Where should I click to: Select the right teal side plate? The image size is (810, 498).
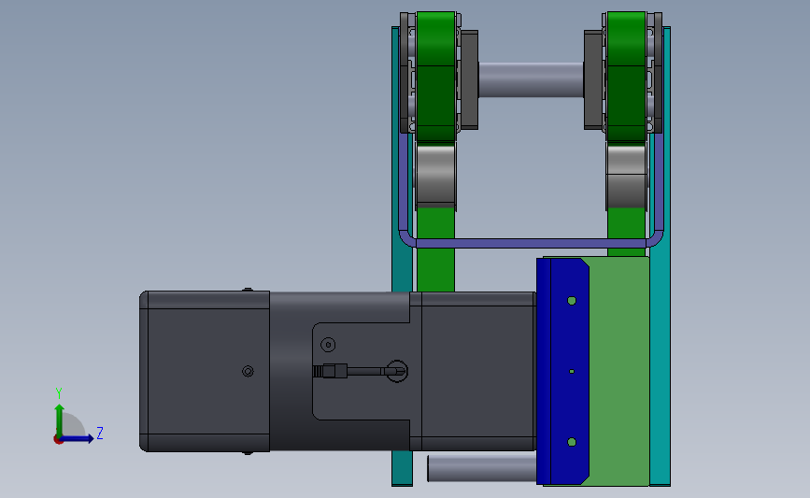[x=661, y=310]
